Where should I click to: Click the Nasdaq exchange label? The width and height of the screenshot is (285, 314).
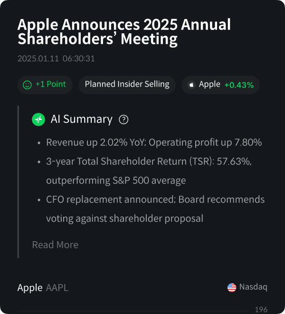(253, 287)
